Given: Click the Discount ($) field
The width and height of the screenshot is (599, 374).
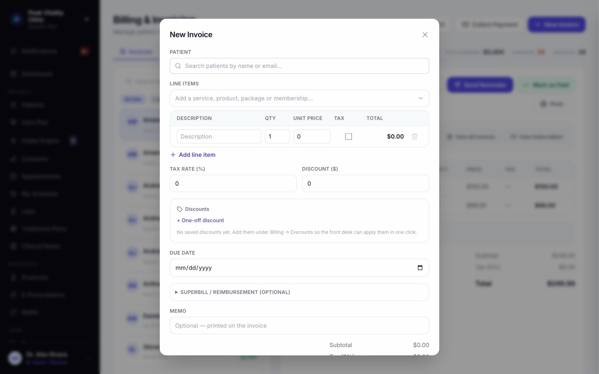Looking at the screenshot, I should (365, 184).
